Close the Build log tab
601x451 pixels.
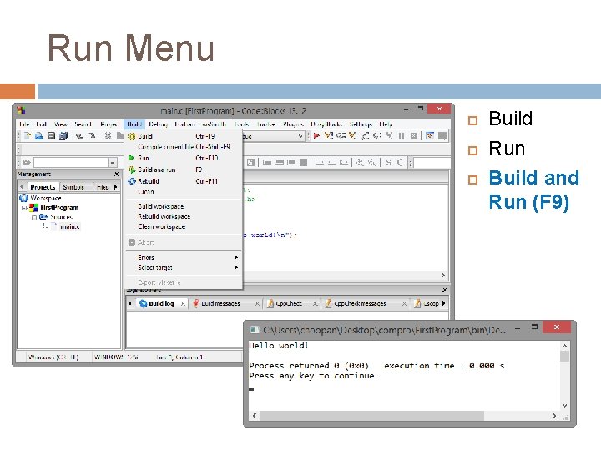pos(183,303)
